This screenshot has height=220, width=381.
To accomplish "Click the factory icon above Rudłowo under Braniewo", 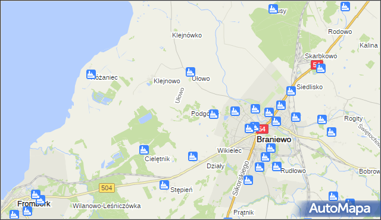I will point(266,157).
